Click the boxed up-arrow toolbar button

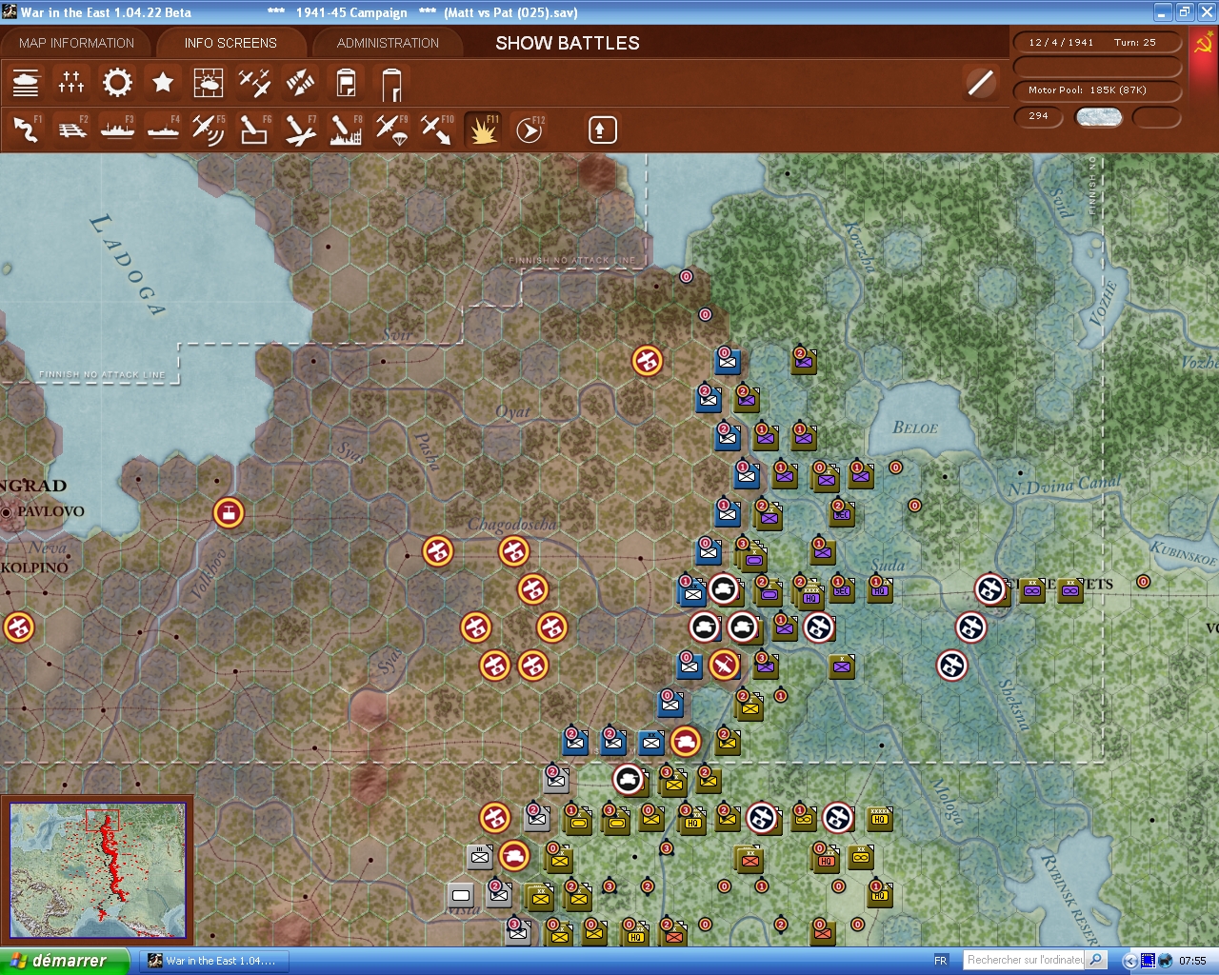point(602,130)
